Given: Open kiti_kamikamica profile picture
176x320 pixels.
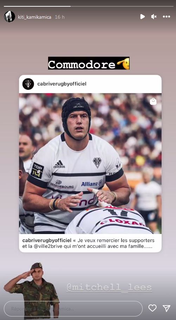Looking at the screenshot, I should point(9,17).
